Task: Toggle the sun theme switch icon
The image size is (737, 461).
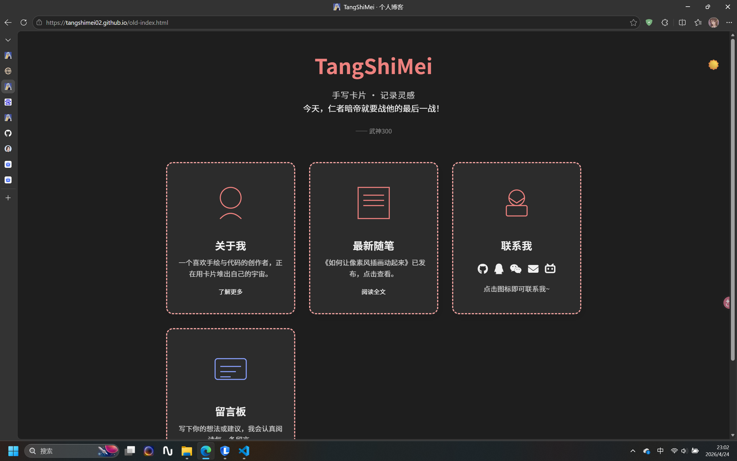Action: pos(713,65)
